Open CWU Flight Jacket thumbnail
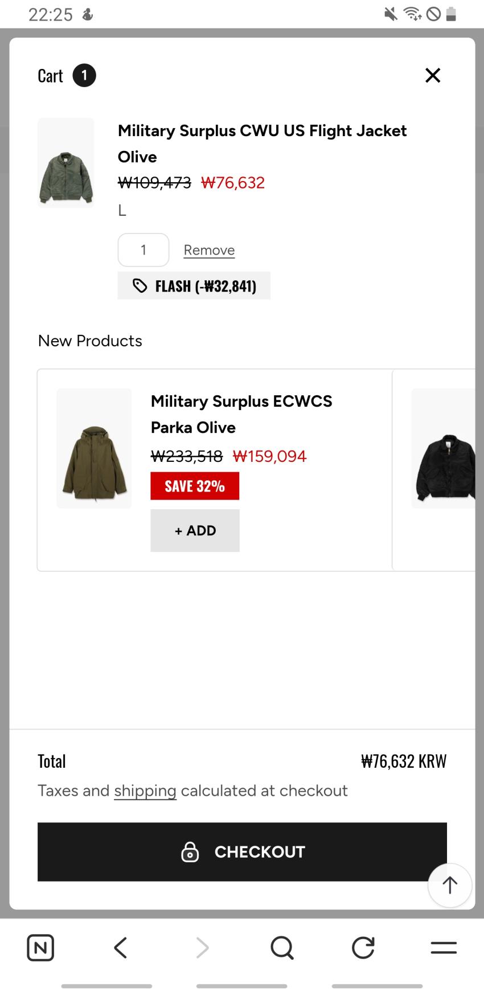Screen dimensions: 484x995 click(66, 163)
